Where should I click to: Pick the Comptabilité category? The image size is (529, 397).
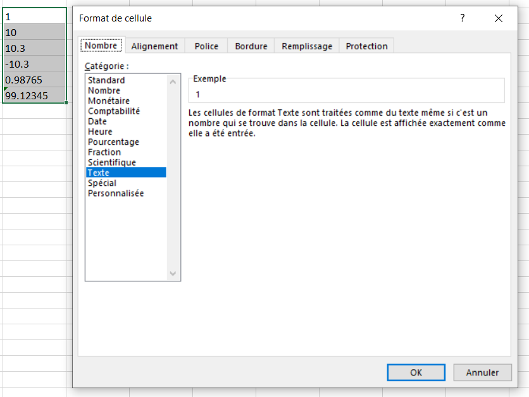coord(114,111)
